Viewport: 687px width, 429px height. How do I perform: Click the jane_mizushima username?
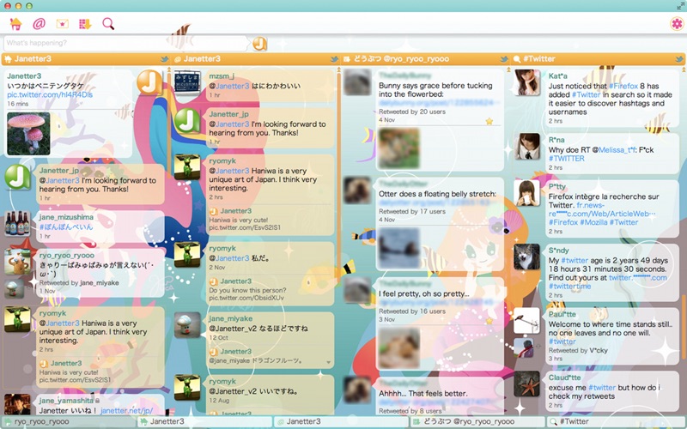(x=66, y=217)
